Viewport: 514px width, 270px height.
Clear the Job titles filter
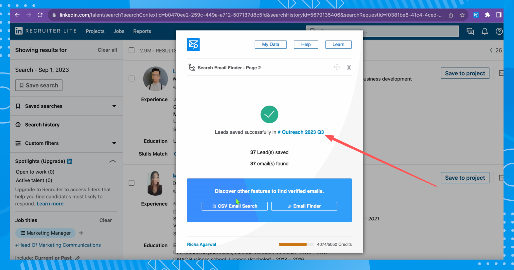(106, 220)
